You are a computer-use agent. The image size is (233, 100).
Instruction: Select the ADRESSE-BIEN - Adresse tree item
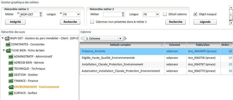coord(29,63)
